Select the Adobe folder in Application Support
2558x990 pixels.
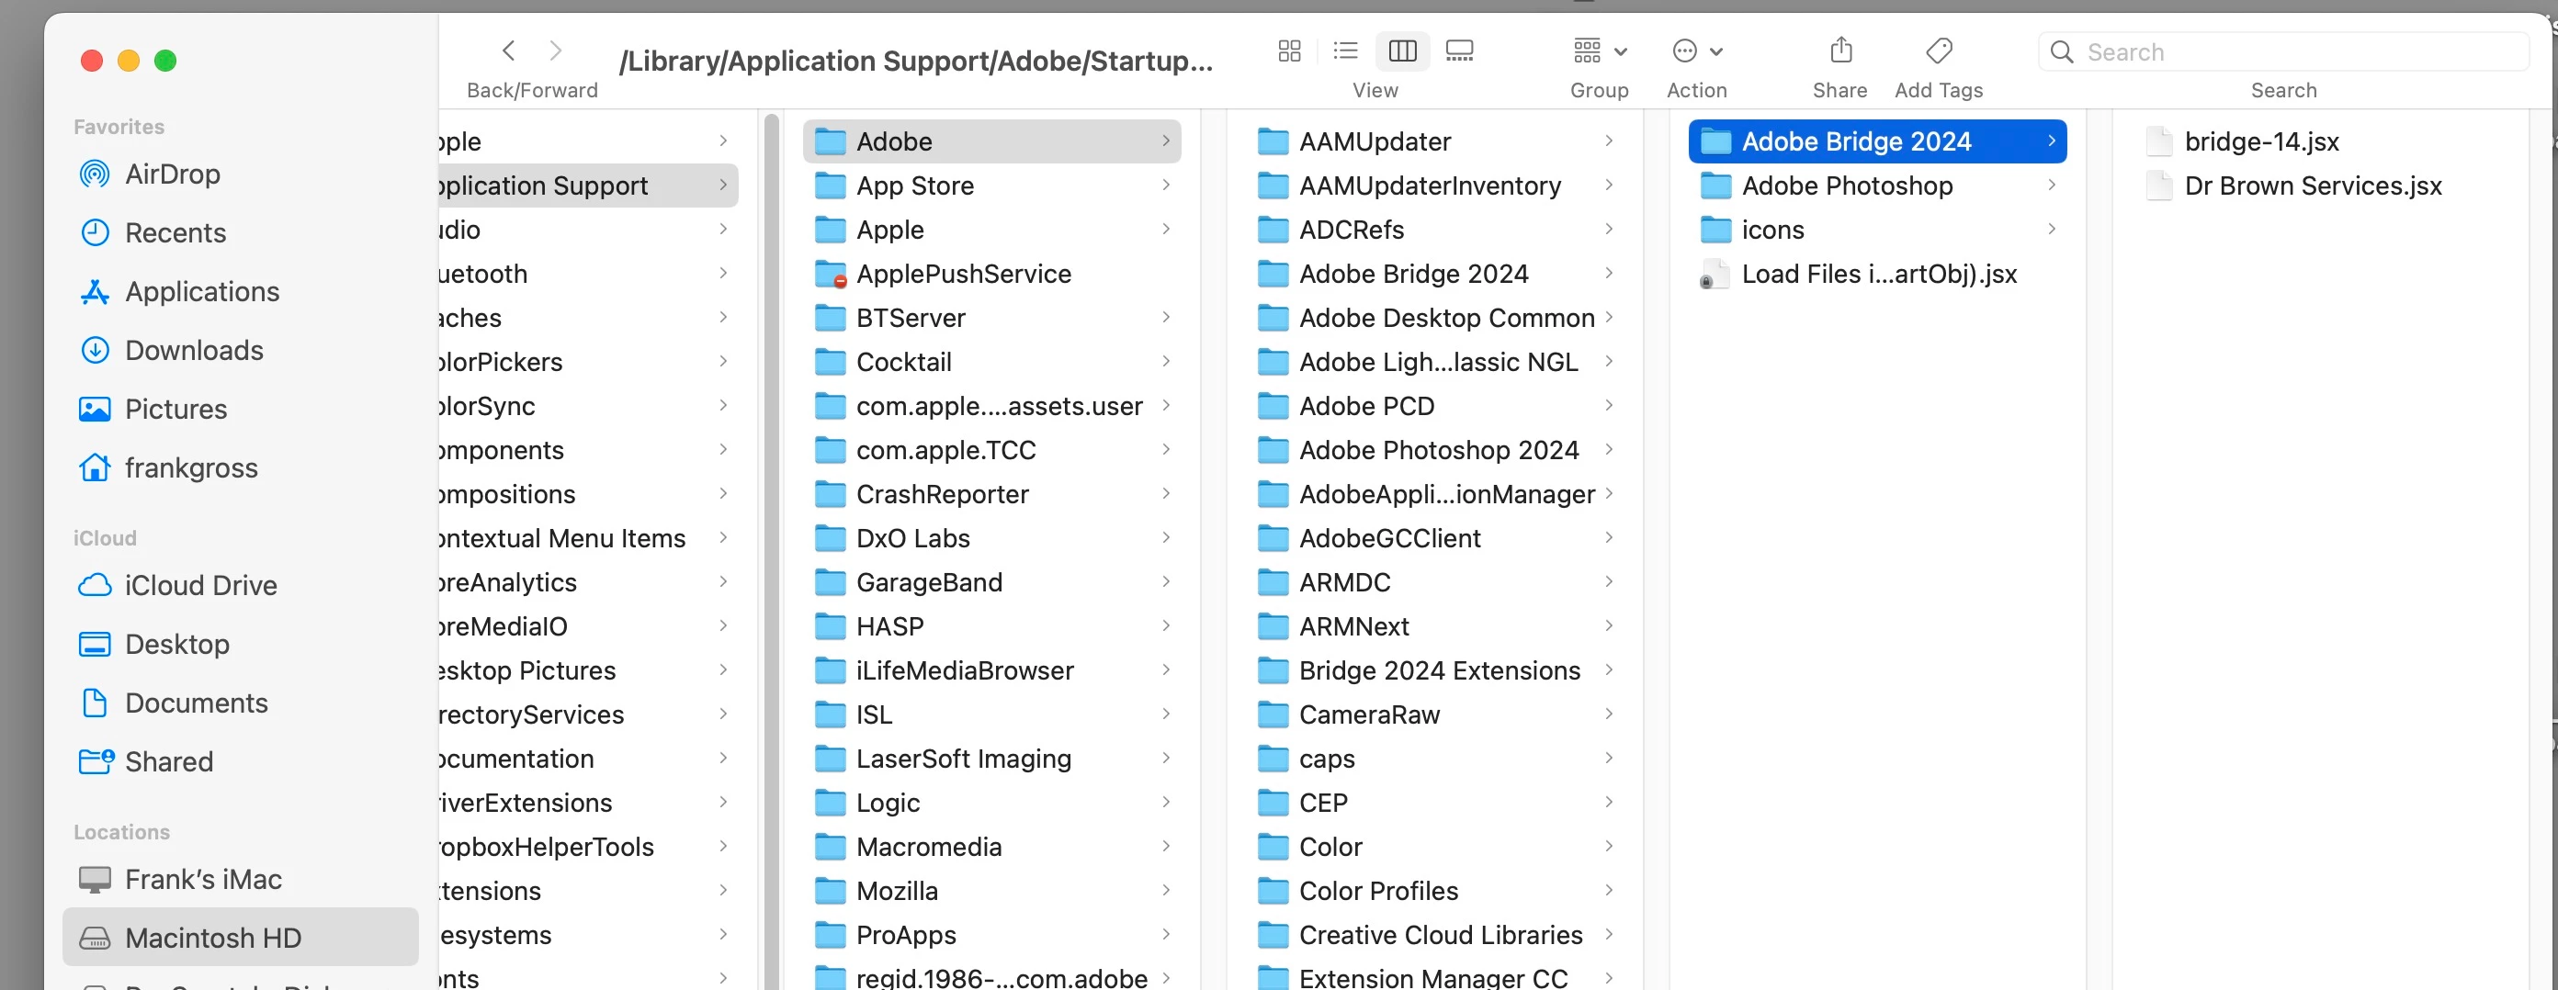coord(991,141)
